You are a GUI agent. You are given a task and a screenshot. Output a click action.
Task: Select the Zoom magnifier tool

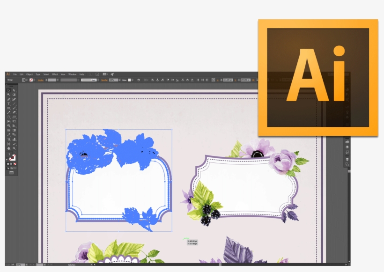pyautogui.click(x=14, y=148)
